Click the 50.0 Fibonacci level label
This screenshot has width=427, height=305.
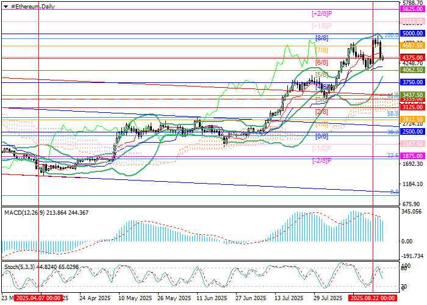click(393, 114)
